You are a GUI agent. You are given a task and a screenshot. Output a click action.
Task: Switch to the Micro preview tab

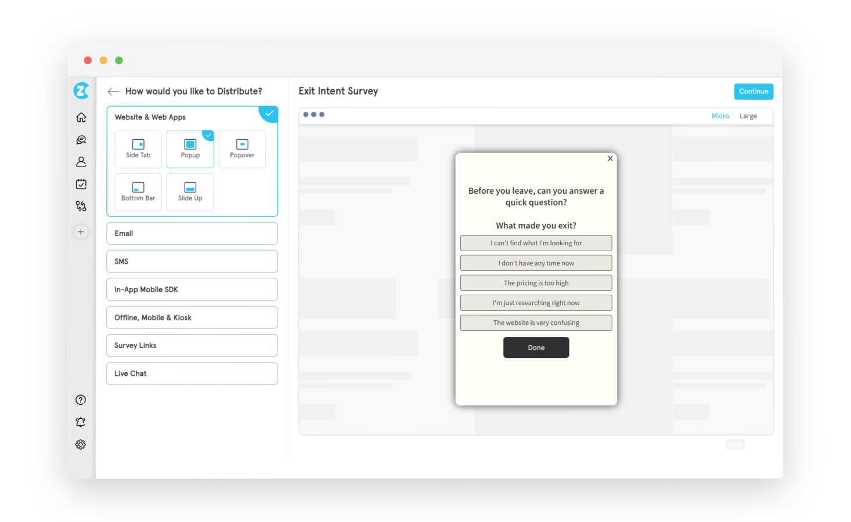click(x=720, y=115)
